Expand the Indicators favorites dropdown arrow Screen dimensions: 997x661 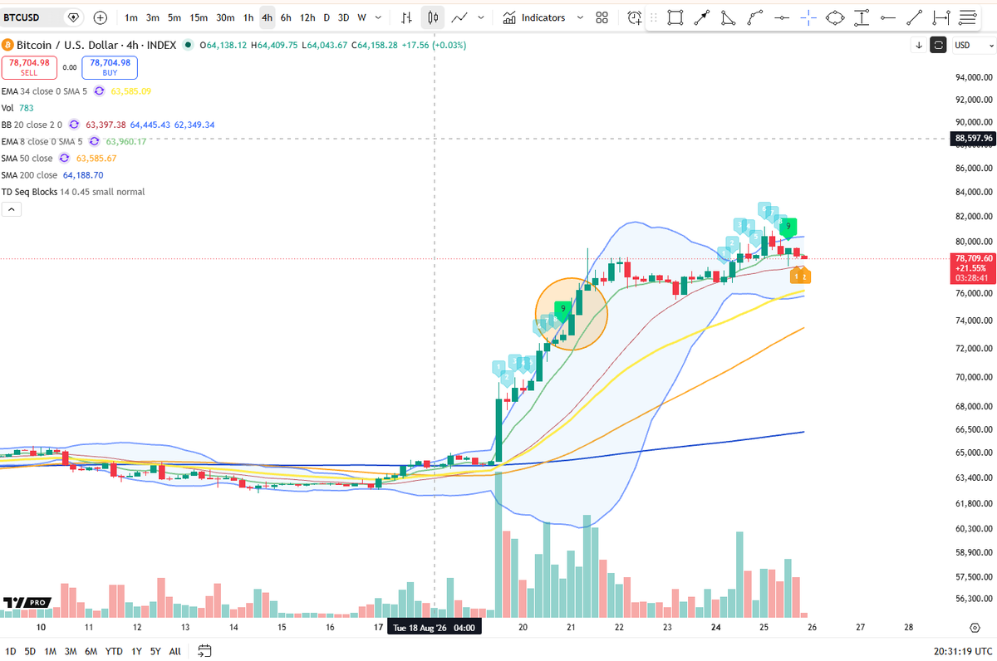tap(581, 17)
